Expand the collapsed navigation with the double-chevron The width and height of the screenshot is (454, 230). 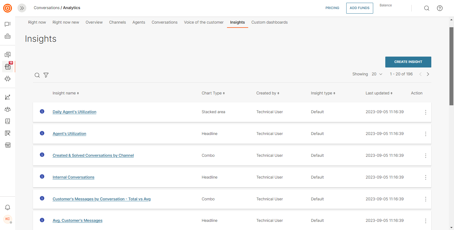(21, 8)
